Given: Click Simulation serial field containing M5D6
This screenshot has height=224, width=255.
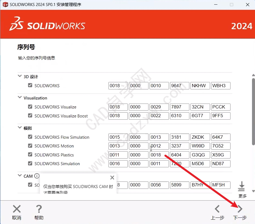Looking at the screenshot, I should (x=200, y=164).
